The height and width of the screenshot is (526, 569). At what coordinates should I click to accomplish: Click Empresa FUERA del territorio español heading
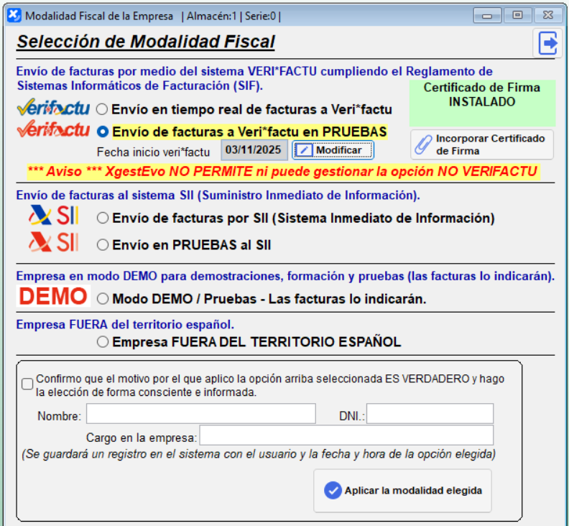click(125, 325)
